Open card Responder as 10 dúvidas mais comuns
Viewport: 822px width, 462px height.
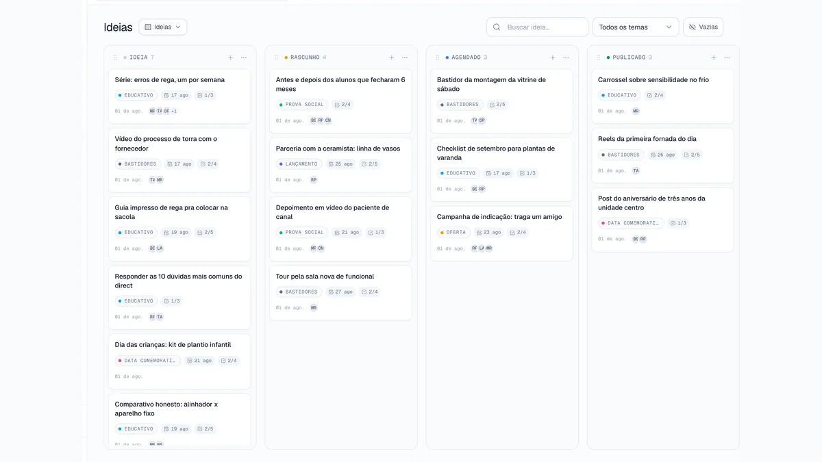179,297
